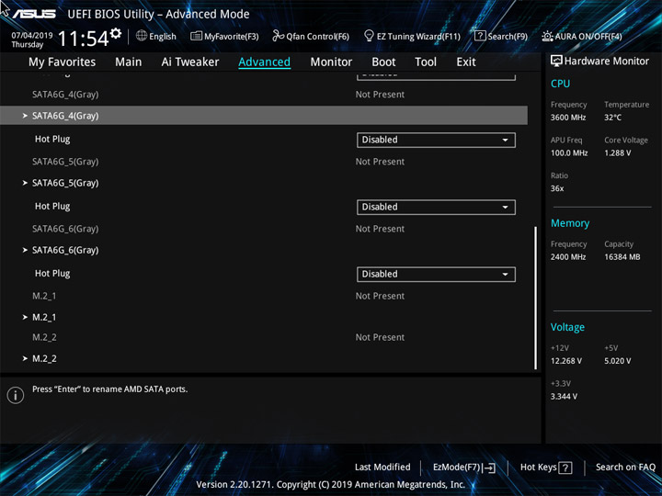Open Hot Plug dropdown for SATA6G_6
This screenshot has height=496, width=662.
[436, 274]
